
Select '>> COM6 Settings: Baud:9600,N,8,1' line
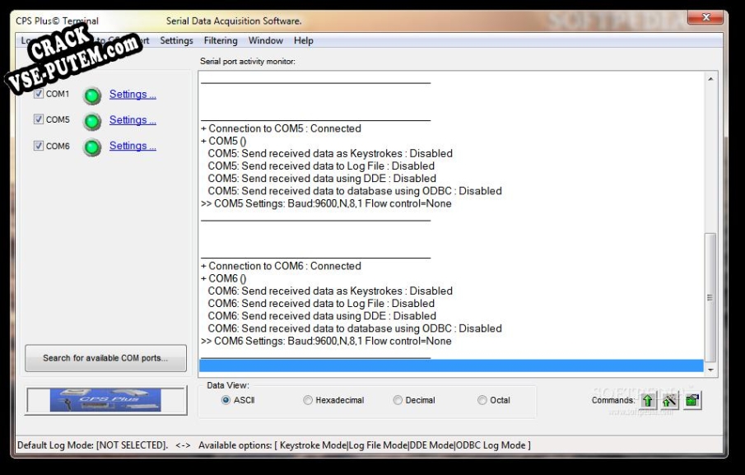coord(326,341)
